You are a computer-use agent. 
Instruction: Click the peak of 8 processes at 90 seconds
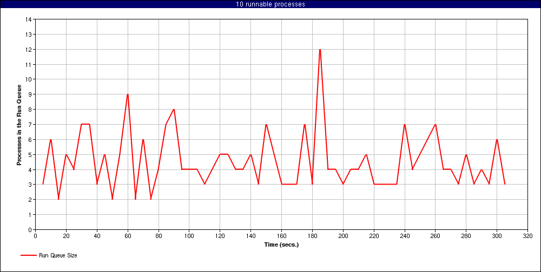point(174,110)
